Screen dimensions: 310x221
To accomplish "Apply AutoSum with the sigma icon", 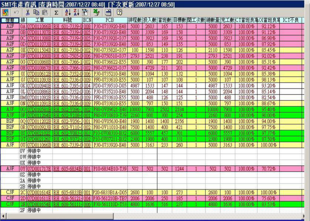I will pos(56,12).
